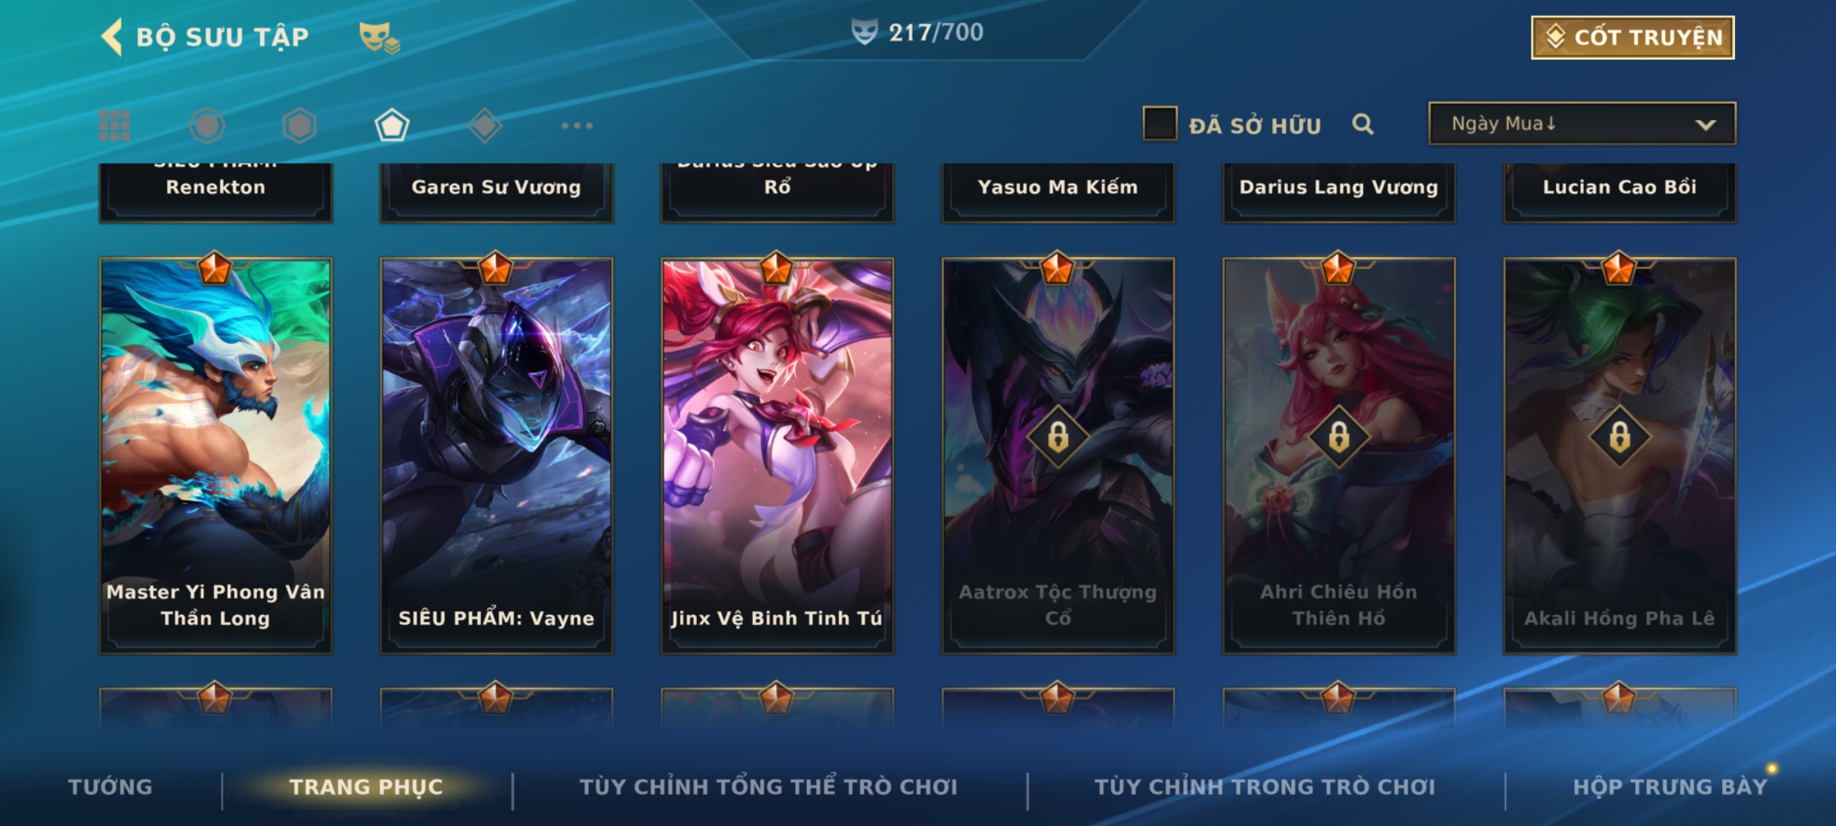
Task: Switch to TÙY CHỈNH TỔNG THỂ TRÒ CHƠI tab
Action: coord(768,787)
